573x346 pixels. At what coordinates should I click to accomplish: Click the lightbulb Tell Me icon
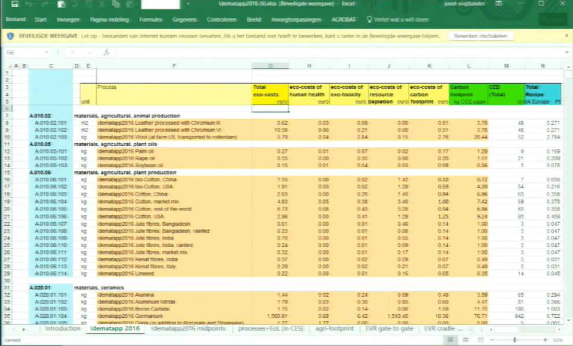point(369,19)
